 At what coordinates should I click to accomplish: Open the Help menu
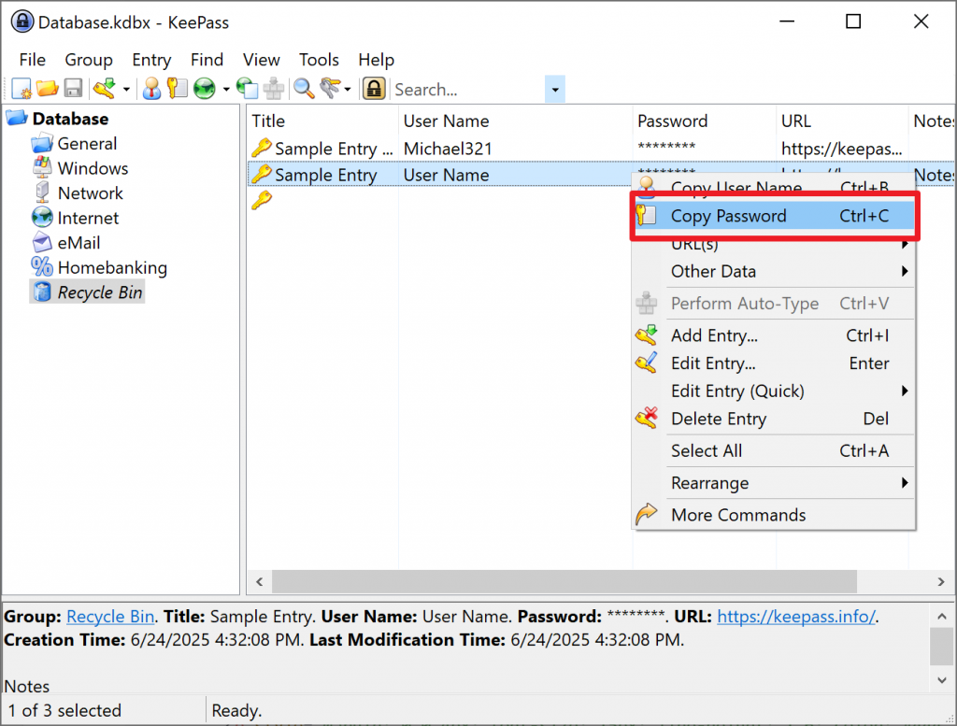[376, 60]
